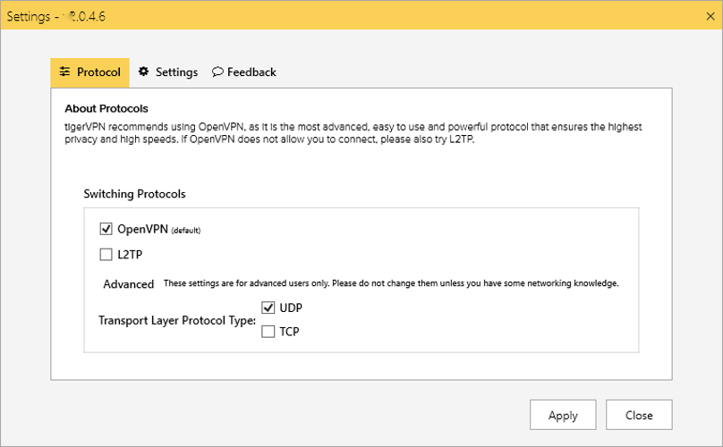Image resolution: width=723 pixels, height=447 pixels.
Task: Click the UDP label text
Action: (291, 308)
